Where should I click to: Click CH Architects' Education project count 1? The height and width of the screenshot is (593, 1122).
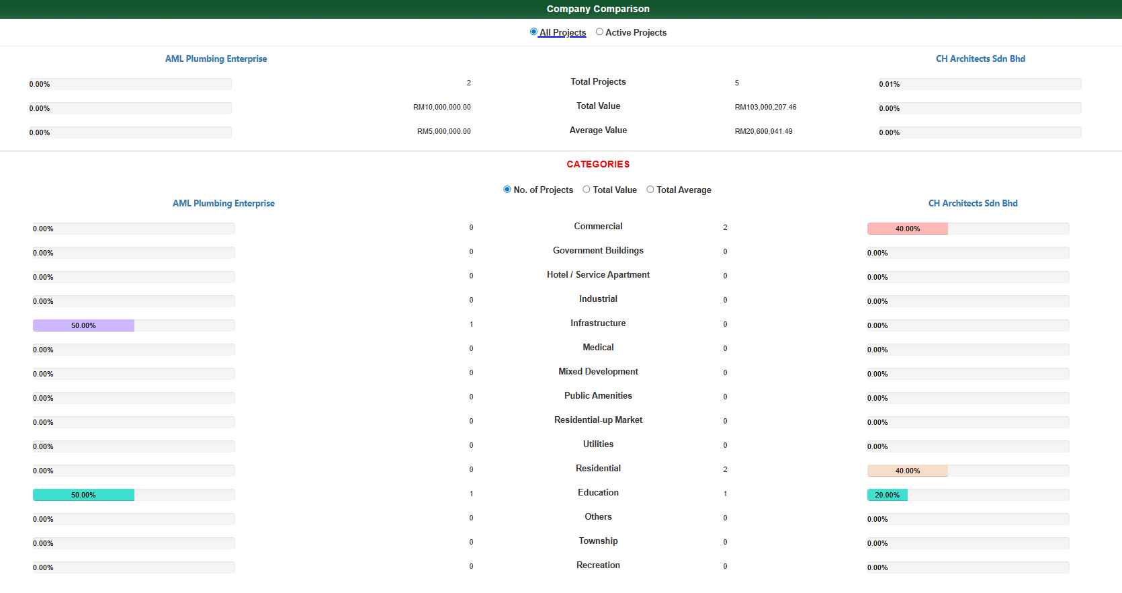click(x=725, y=493)
